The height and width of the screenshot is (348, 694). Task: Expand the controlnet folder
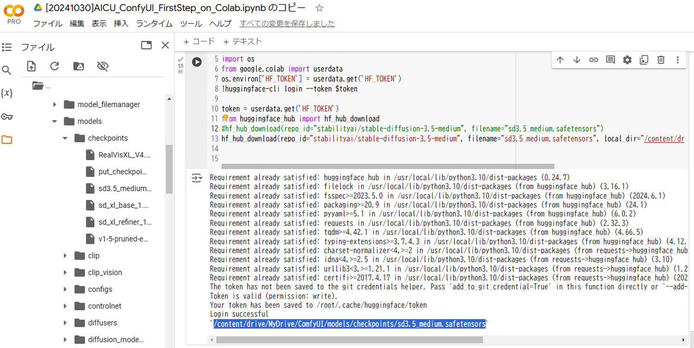[x=65, y=306]
